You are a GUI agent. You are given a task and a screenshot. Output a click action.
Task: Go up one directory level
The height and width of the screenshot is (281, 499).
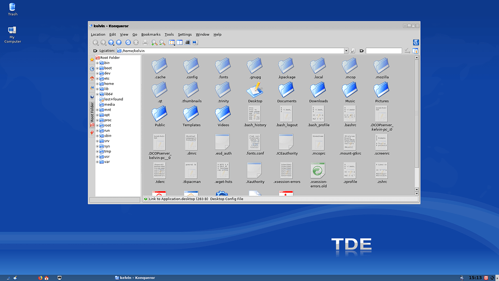click(x=111, y=42)
